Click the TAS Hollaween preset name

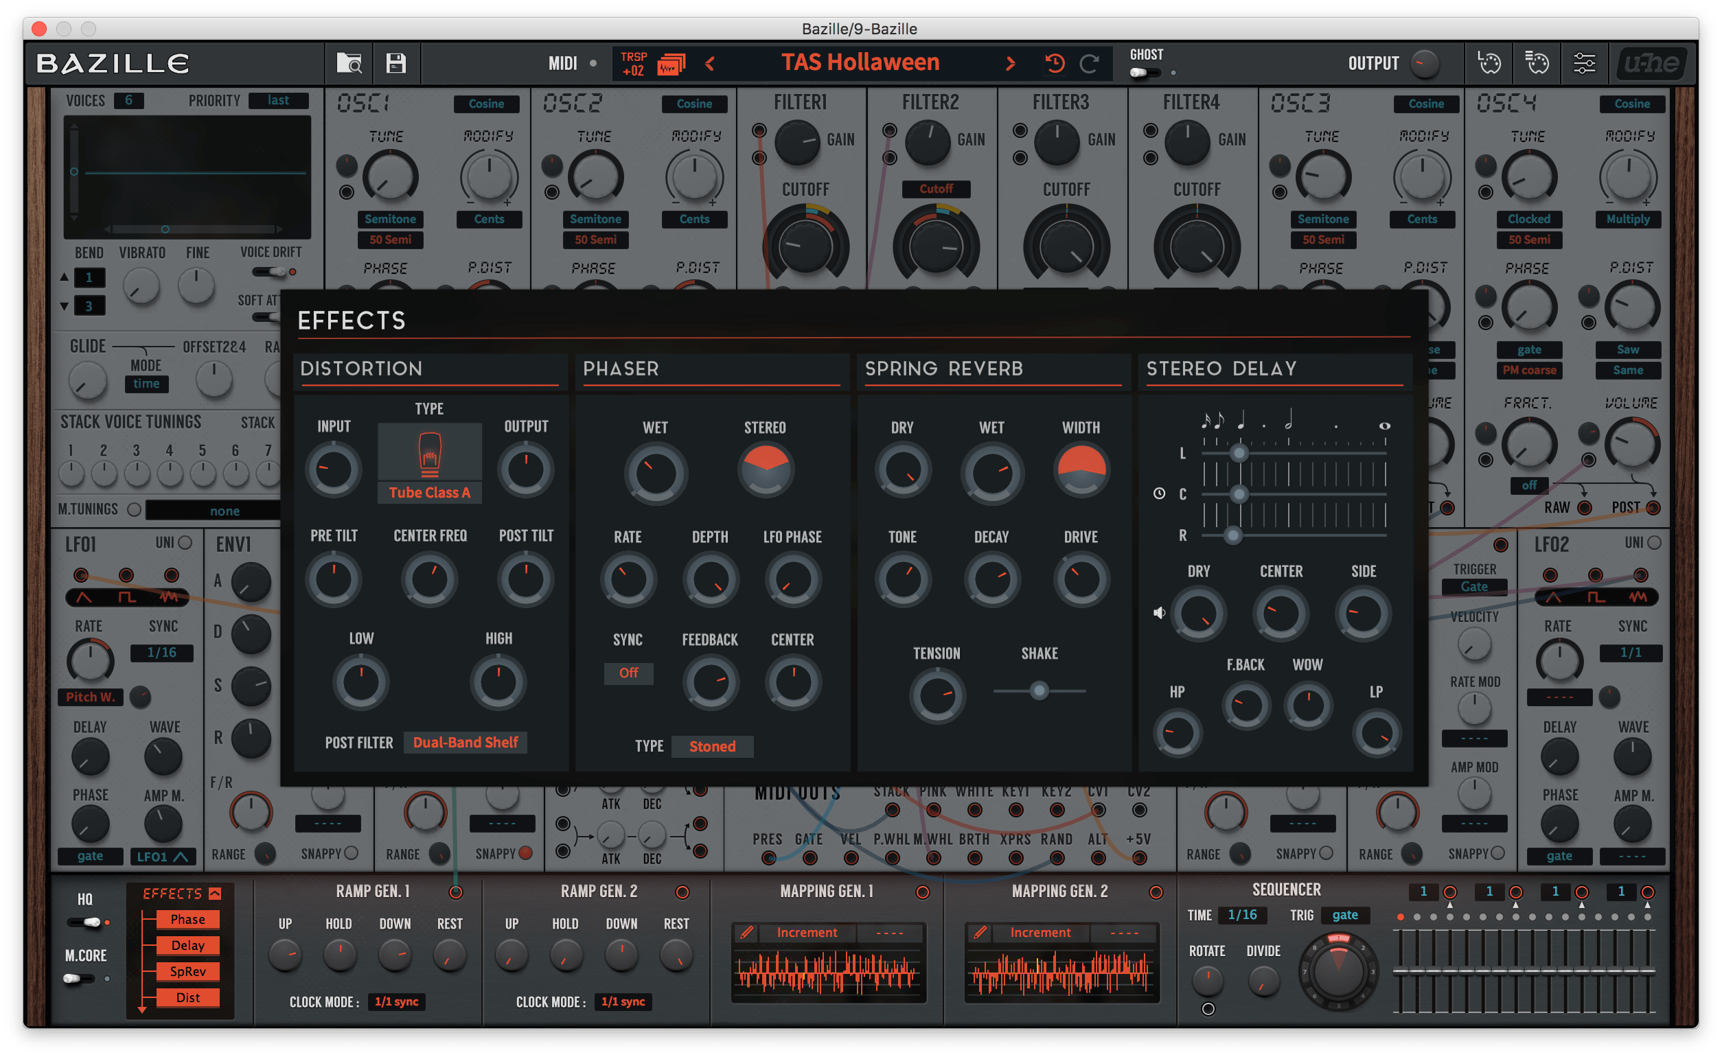click(859, 62)
